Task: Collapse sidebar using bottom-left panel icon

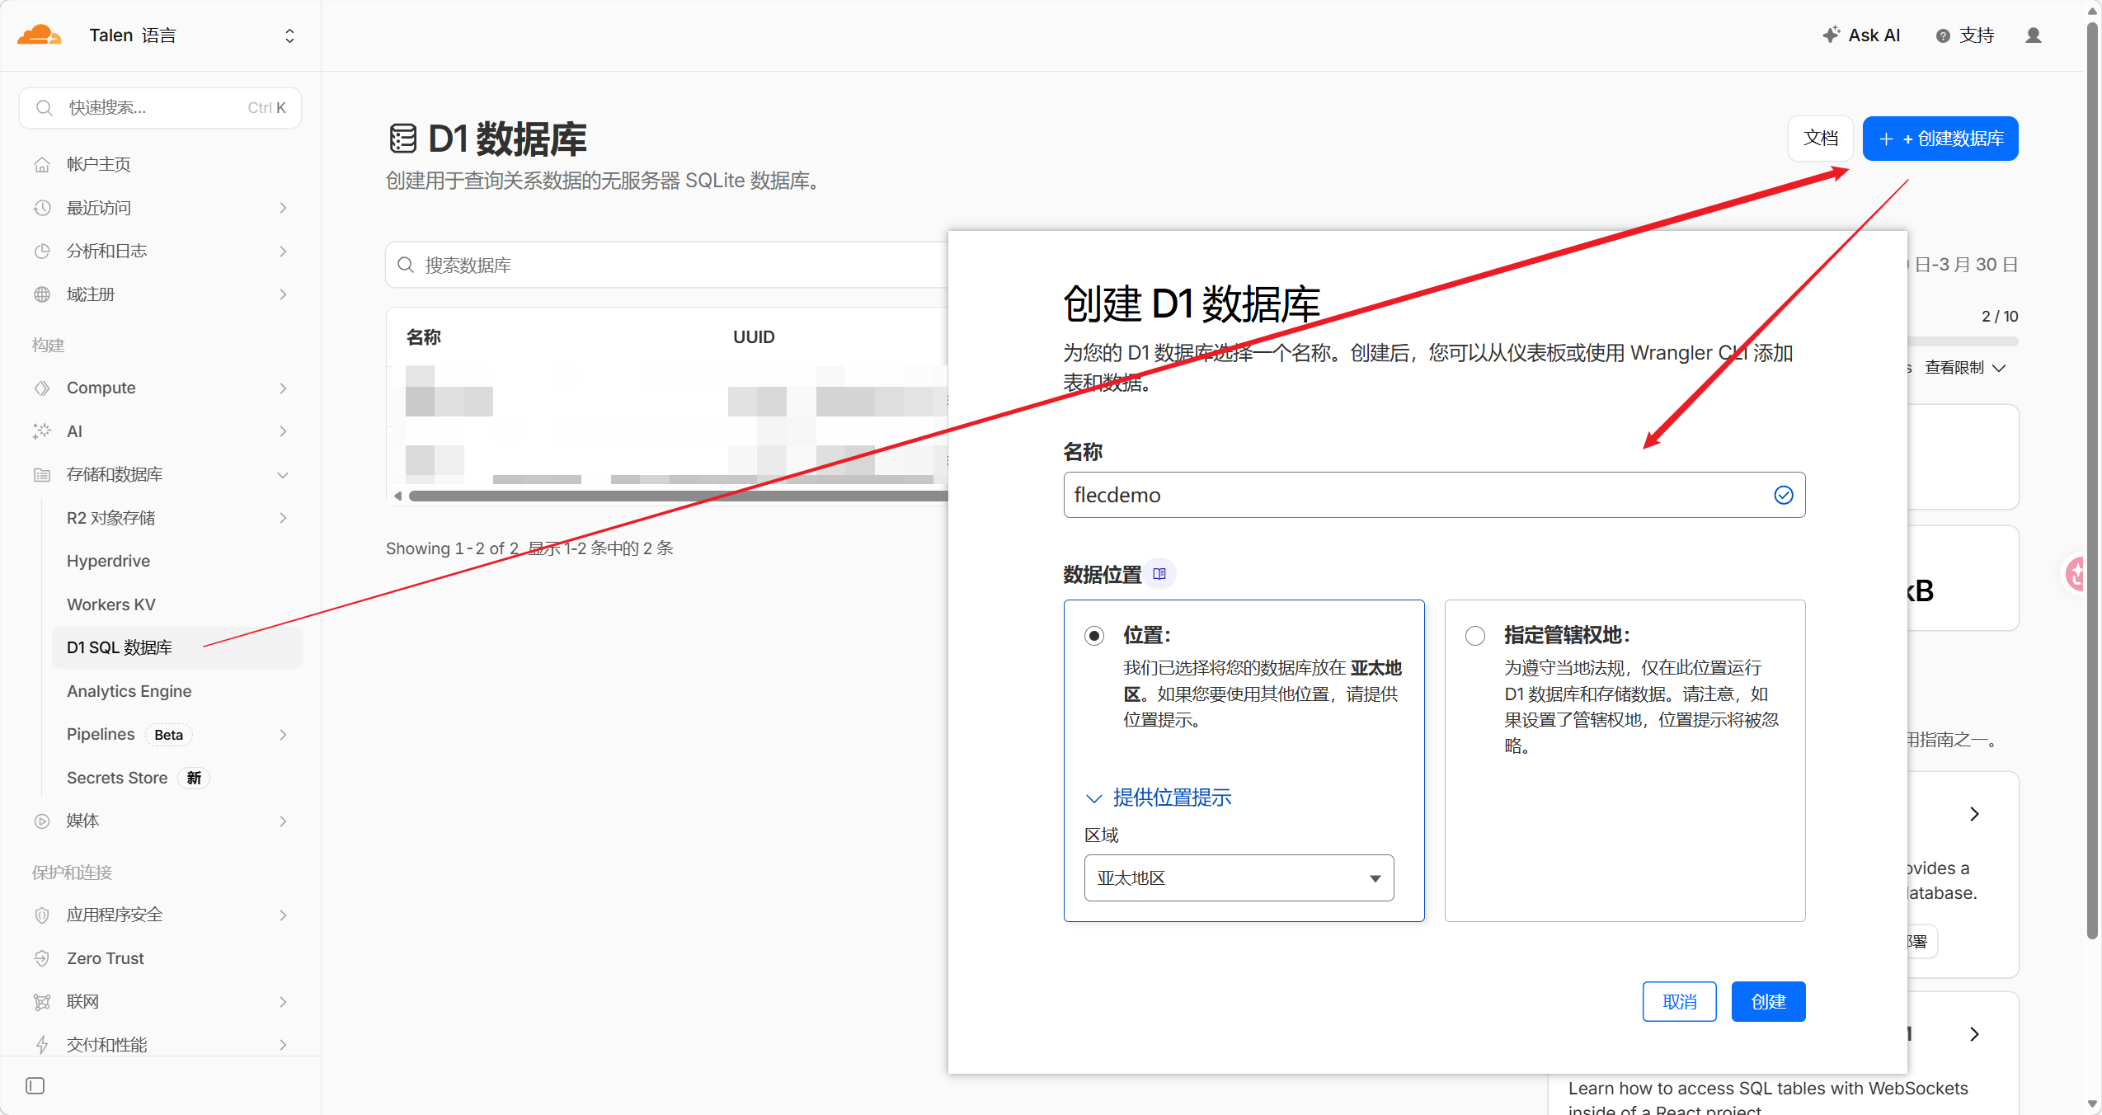Action: 35,1085
